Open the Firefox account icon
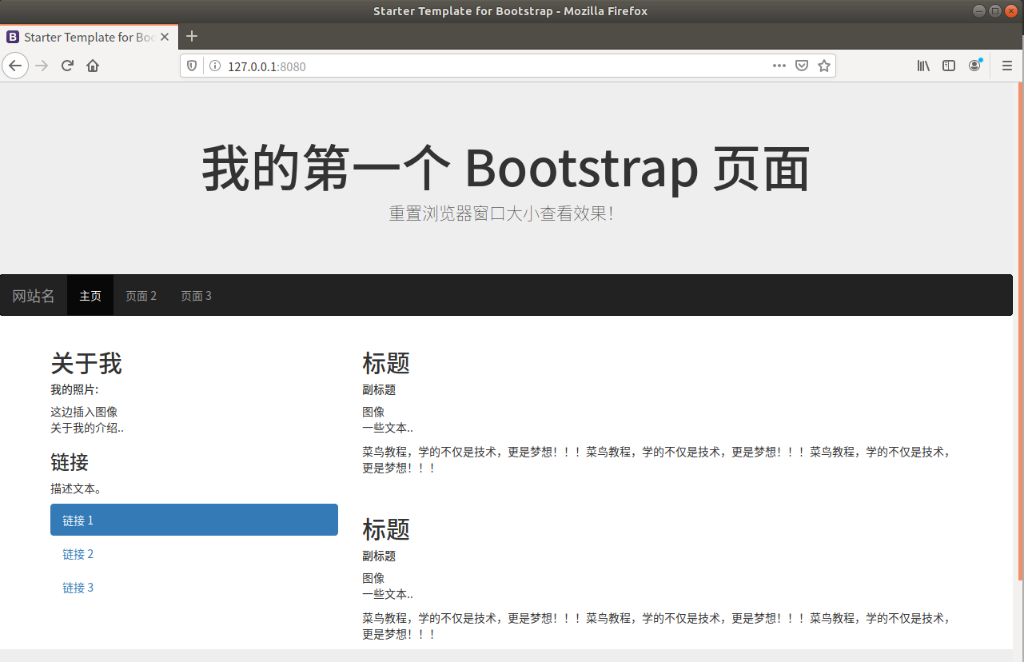The image size is (1024, 662). [974, 66]
